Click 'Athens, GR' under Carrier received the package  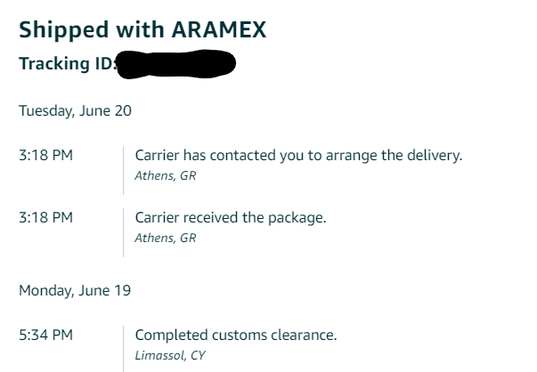[166, 238]
